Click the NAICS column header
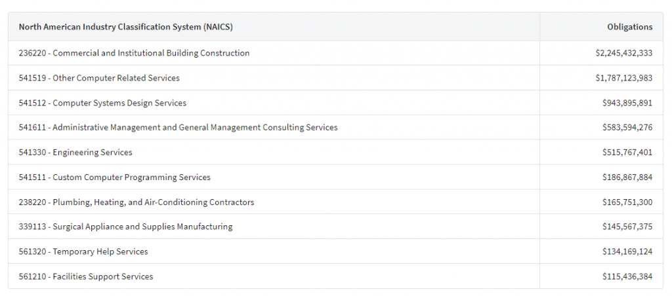The image size is (672, 296). [125, 27]
